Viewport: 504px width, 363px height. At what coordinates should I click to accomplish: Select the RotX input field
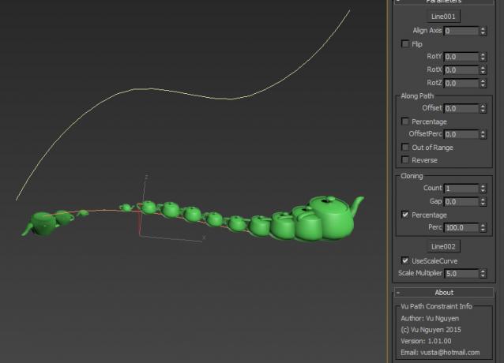461,69
